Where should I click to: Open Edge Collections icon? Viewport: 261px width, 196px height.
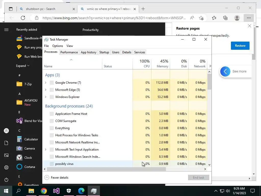point(225,18)
